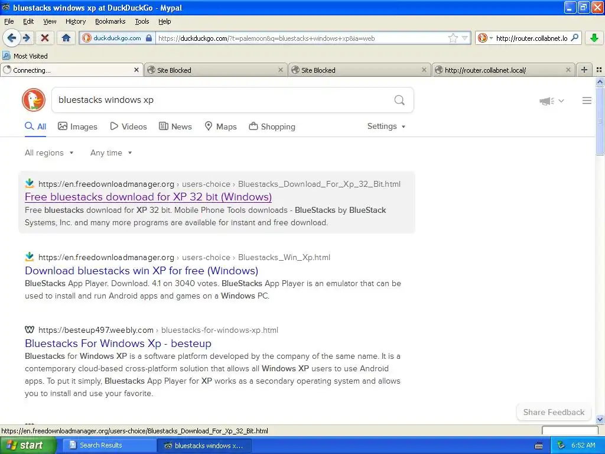
Task: Close the Connecting... tab
Action: pyautogui.click(x=136, y=70)
